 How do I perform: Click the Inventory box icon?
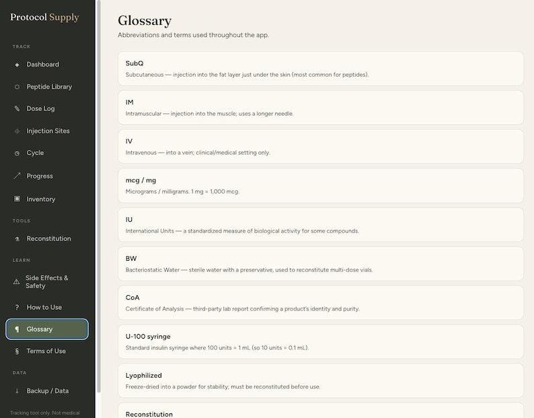pos(17,199)
